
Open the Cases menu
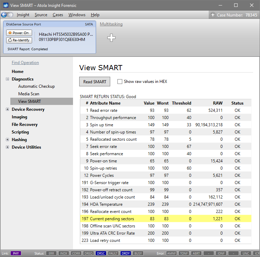click(x=58, y=15)
